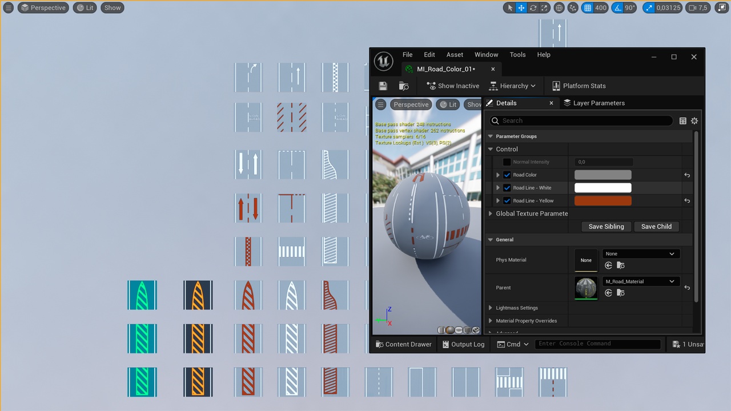Screen dimensions: 731x411
Task: Open the Tools menu
Action: (x=517, y=55)
